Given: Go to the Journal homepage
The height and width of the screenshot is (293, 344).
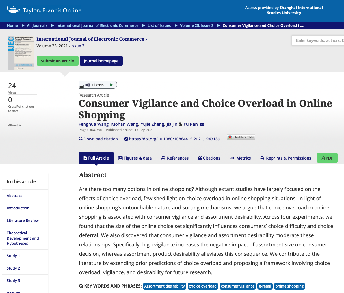Looking at the screenshot, I should point(101,61).
